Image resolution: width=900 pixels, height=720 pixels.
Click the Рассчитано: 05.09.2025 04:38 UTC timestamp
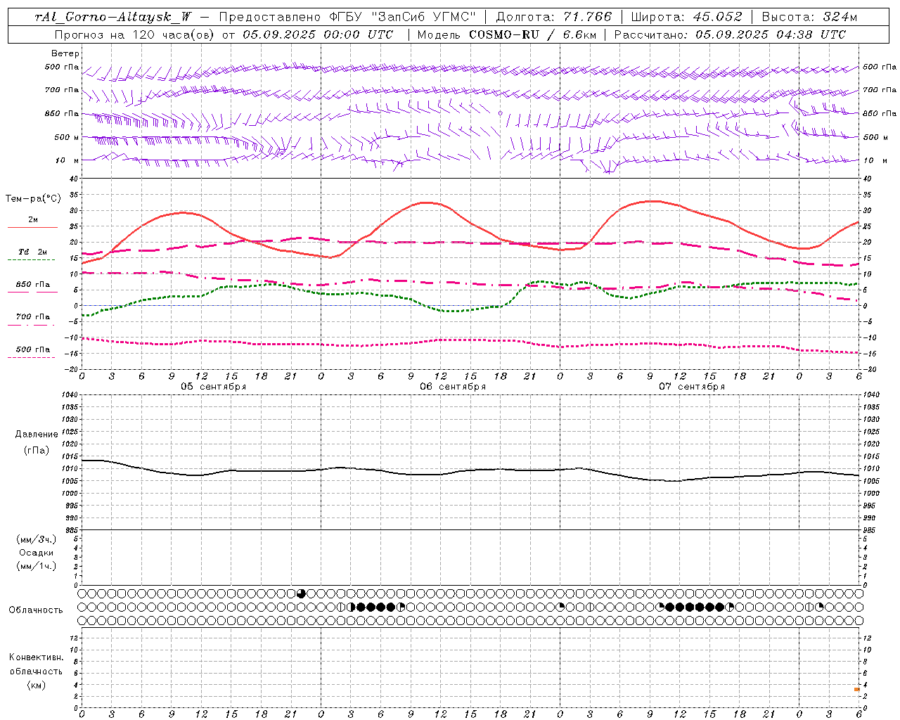(730, 34)
